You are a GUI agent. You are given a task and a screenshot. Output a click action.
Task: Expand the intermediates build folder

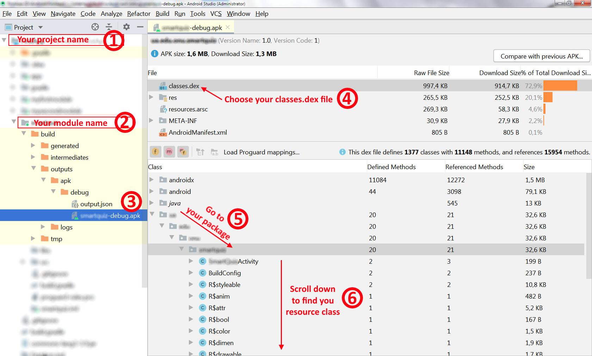pos(33,157)
